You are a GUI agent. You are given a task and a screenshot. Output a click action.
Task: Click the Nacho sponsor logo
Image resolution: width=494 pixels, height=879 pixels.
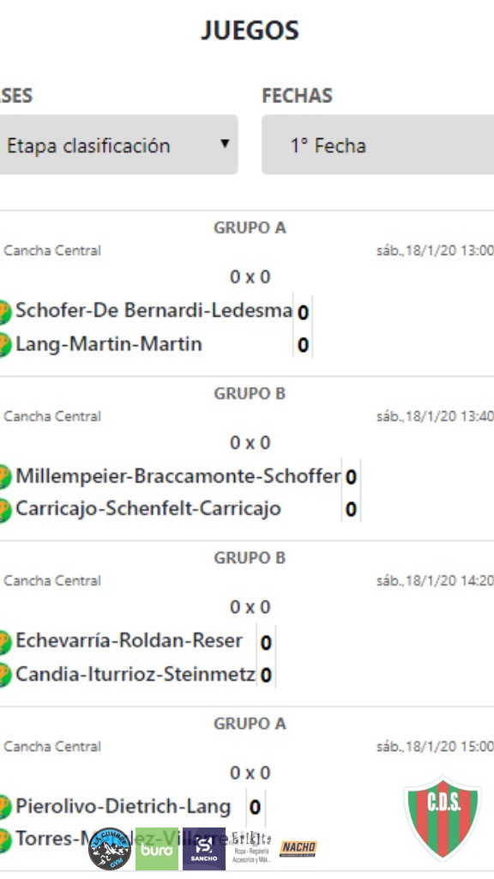[298, 848]
